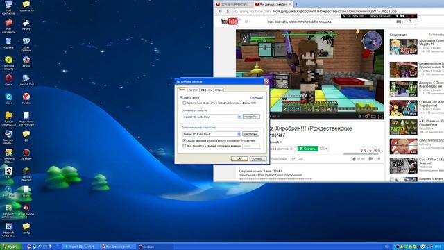Open the video quality 720 dropdown
The width and height of the screenshot is (444, 250).
[324, 149]
